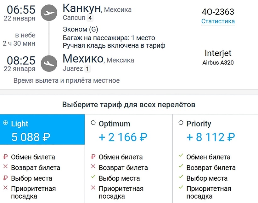This screenshot has width=258, height=203.
Task: Click the departure airplane icon near Канкун
Action: [x=49, y=13]
